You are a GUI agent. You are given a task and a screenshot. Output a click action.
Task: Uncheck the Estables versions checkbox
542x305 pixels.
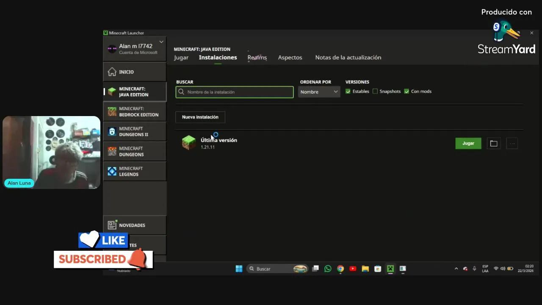point(348,91)
